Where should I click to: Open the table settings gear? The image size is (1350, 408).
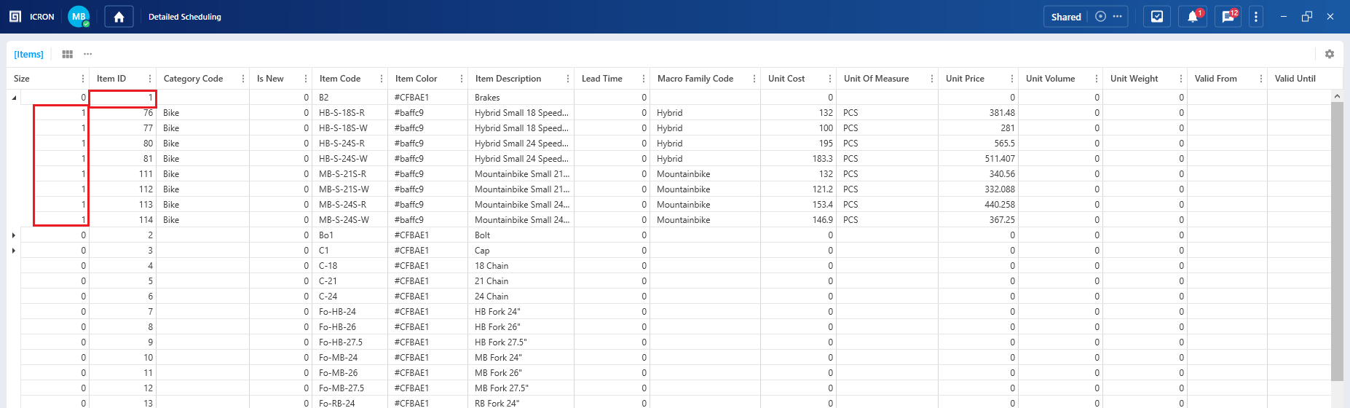tap(1329, 54)
